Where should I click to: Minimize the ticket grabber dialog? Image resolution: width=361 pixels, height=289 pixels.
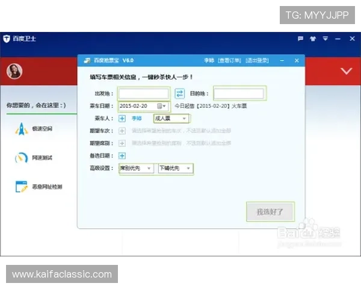tap(282, 61)
